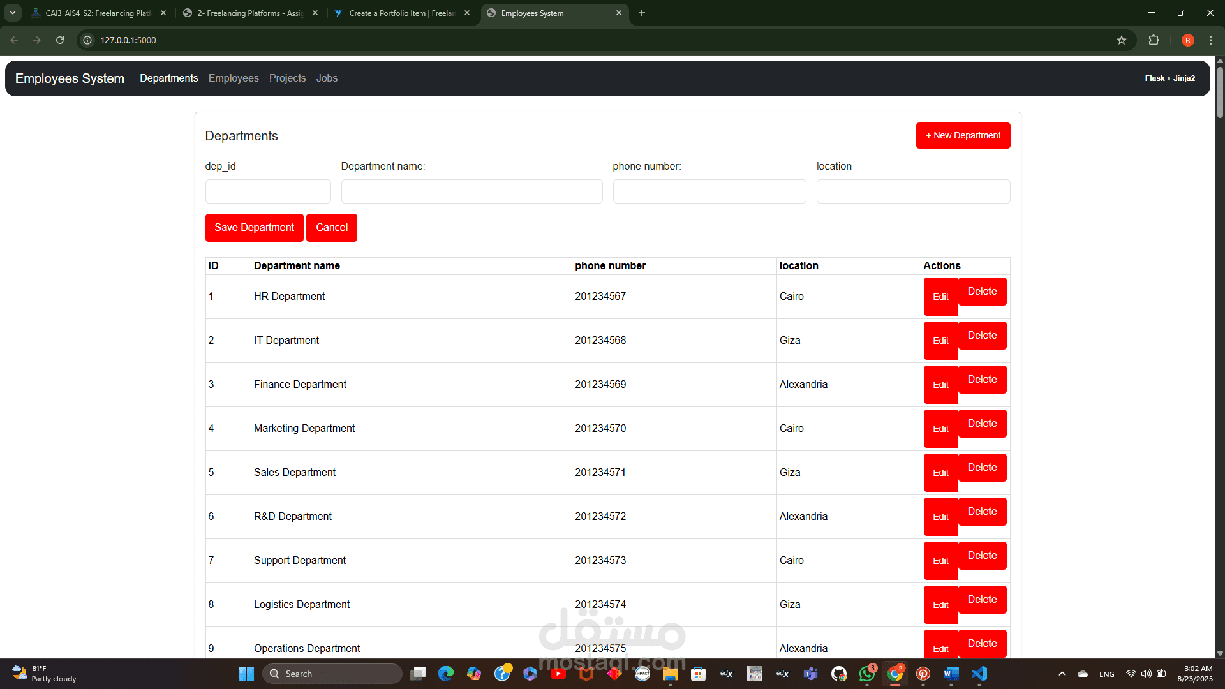This screenshot has width=1225, height=689.
Task: Bookmark this page with the star
Action: coord(1122,40)
